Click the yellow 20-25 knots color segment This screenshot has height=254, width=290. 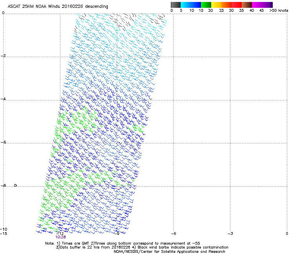click(x=216, y=5)
